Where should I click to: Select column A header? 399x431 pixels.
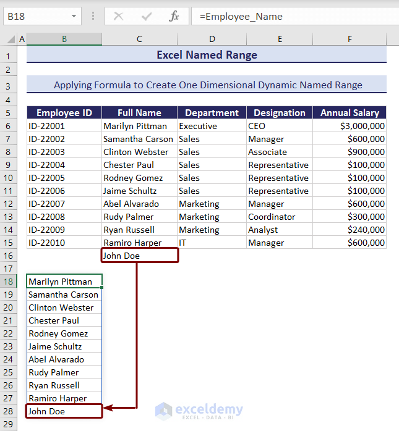tap(22, 39)
